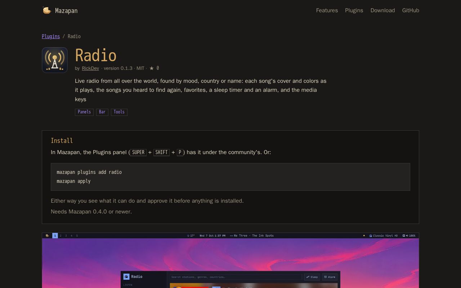The width and height of the screenshot is (461, 288).
Task: Click the Radio breadcrumb text
Action: (74, 36)
